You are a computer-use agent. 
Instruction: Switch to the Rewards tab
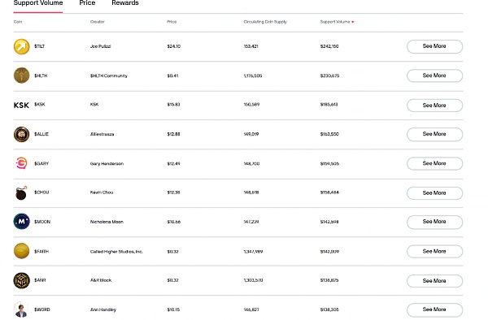(125, 3)
